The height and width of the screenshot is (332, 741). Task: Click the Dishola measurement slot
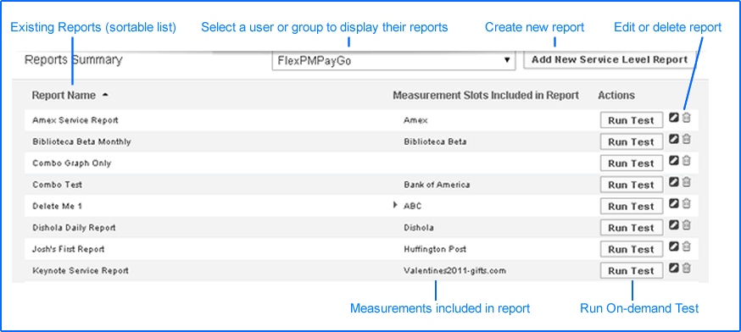tap(419, 228)
